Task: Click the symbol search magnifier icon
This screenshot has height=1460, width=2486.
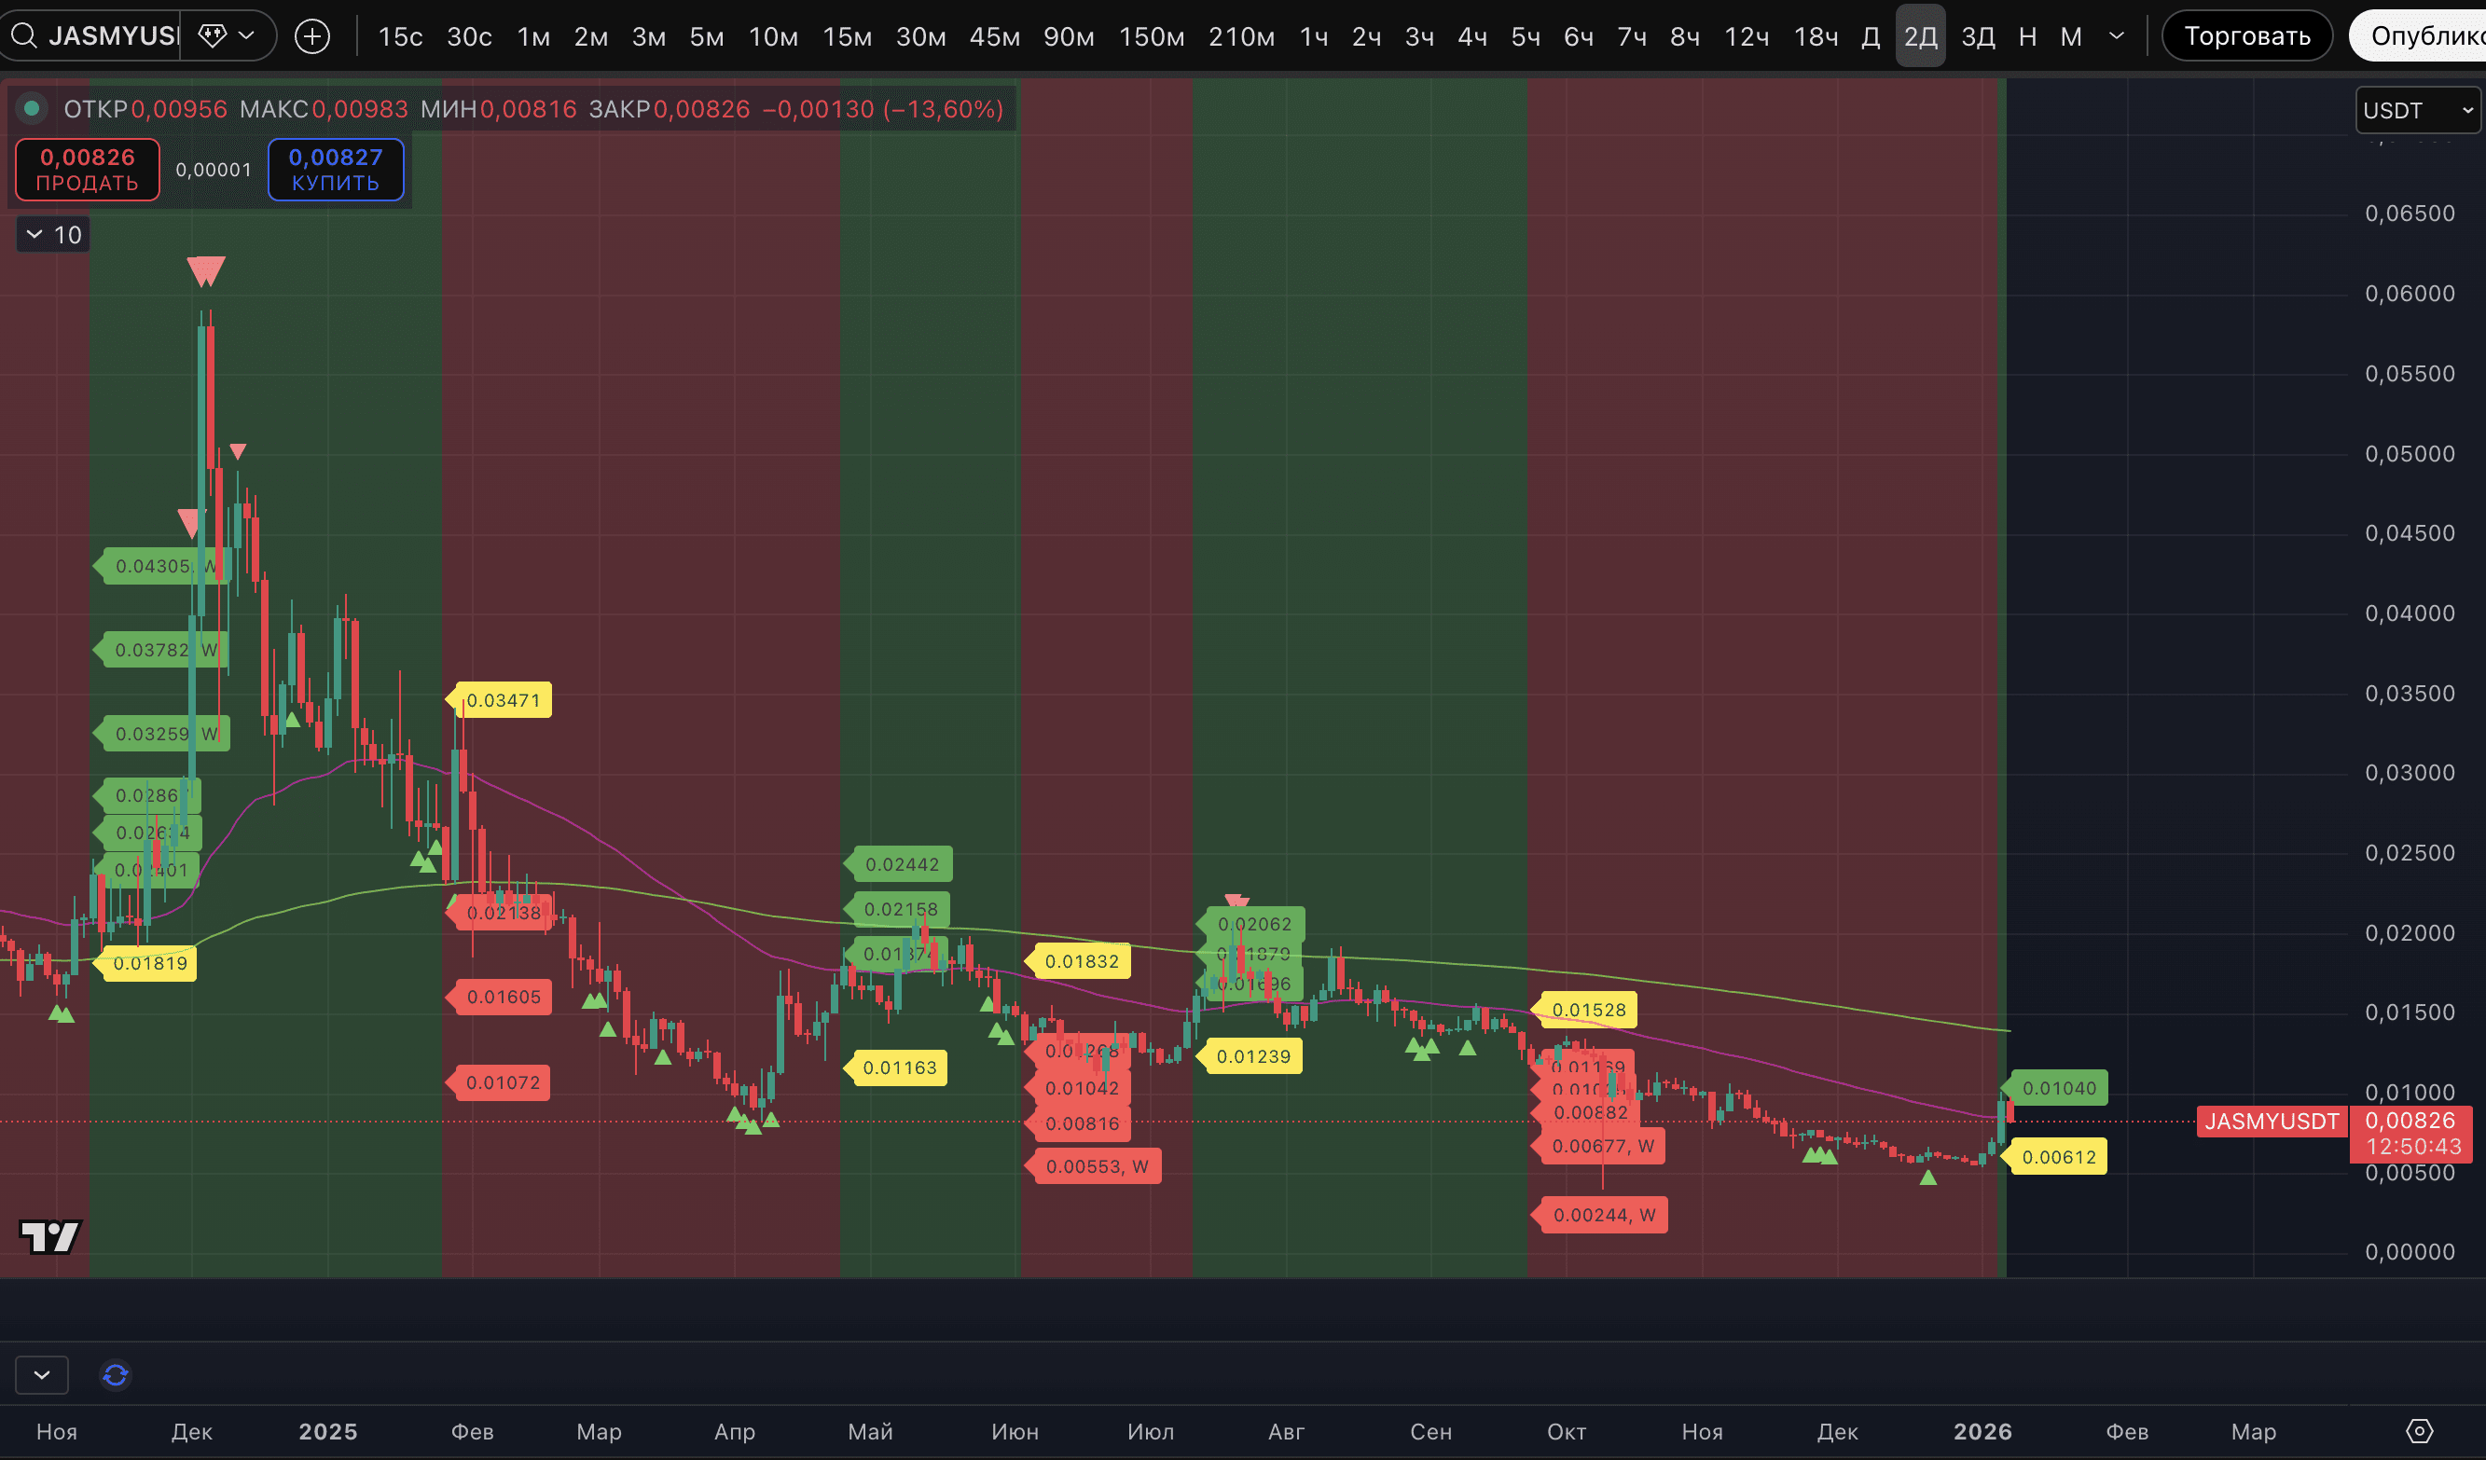Action: coord(23,36)
